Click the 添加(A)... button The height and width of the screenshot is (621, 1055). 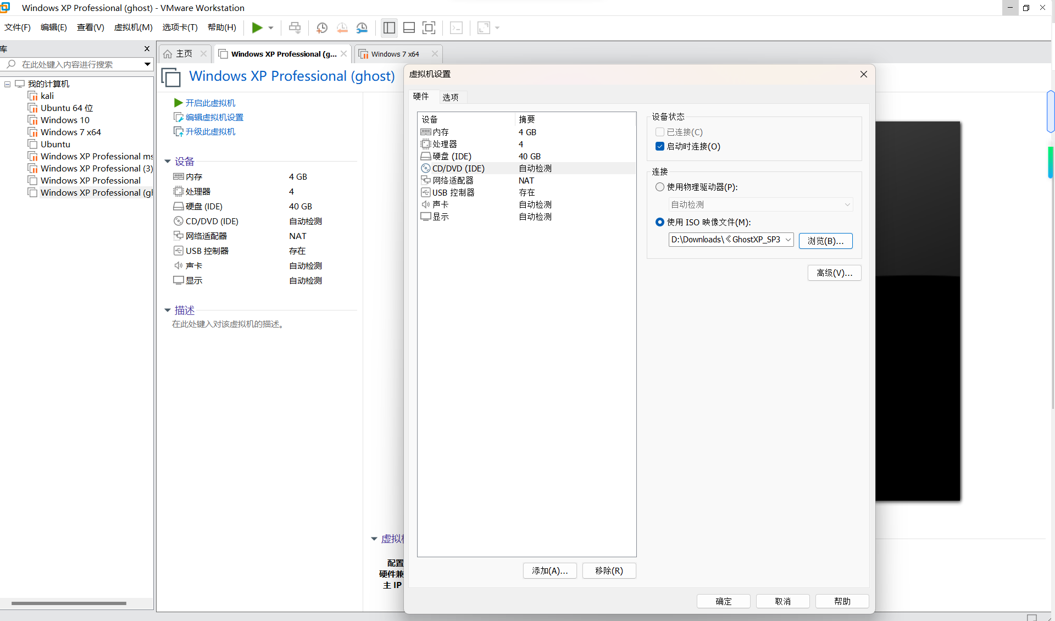pyautogui.click(x=549, y=570)
